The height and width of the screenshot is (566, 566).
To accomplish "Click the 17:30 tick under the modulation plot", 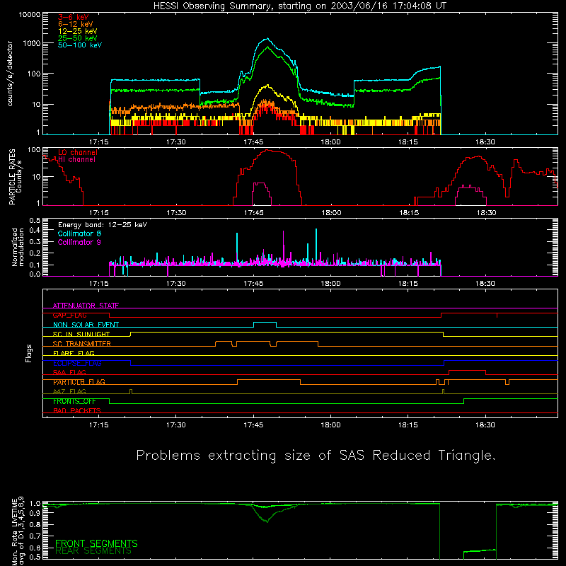I will [176, 284].
